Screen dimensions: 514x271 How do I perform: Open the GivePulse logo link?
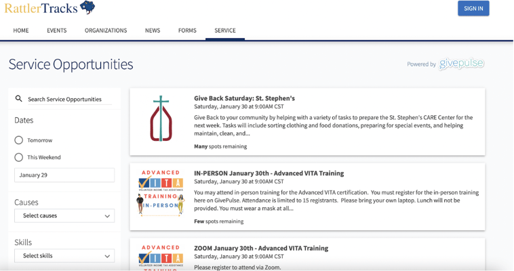tap(461, 64)
